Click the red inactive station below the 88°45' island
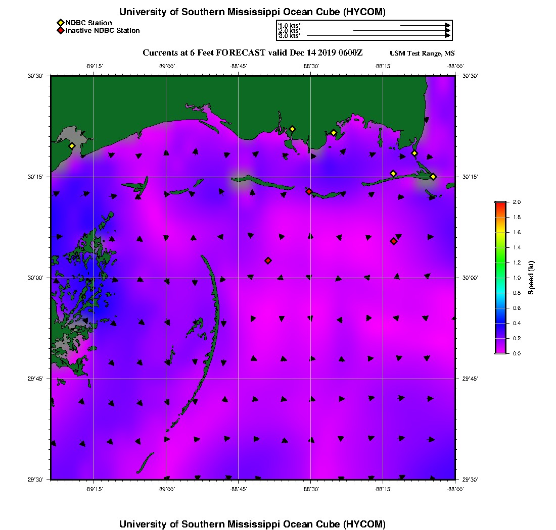Viewport: 556px width, 530px height. pos(268,260)
